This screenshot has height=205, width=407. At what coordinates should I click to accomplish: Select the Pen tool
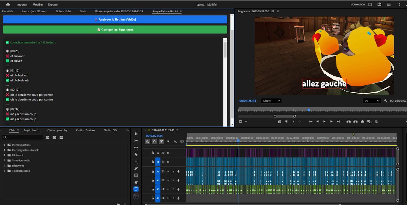click(x=136, y=168)
